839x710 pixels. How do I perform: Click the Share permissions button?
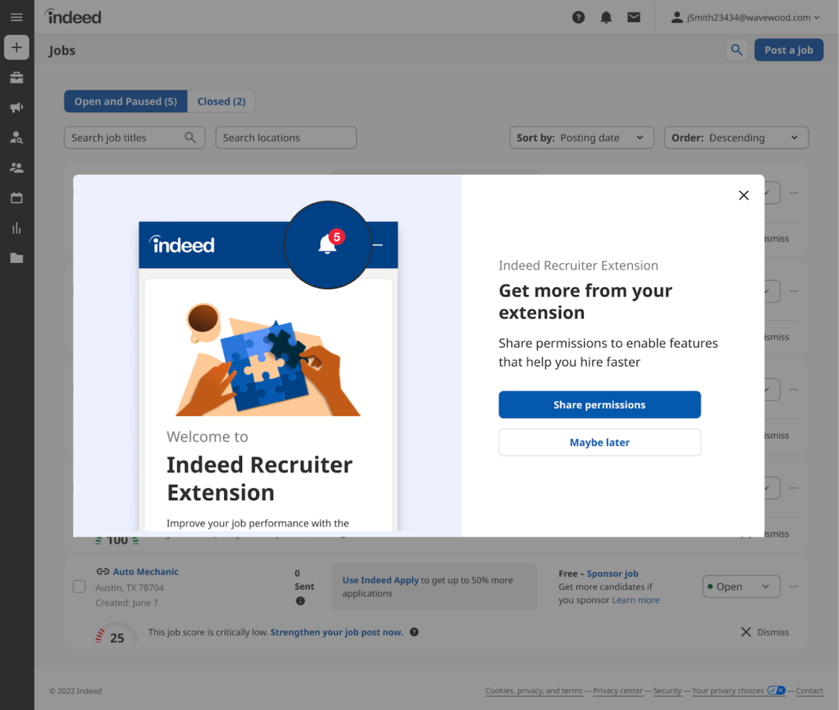(x=599, y=404)
